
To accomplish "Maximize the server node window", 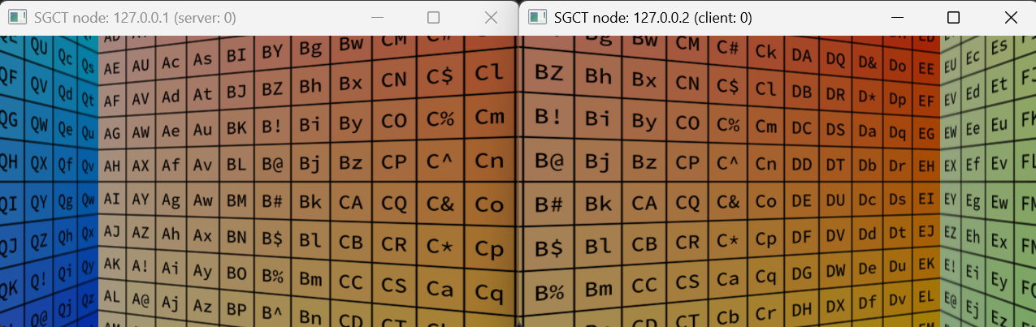I will pos(433,17).
